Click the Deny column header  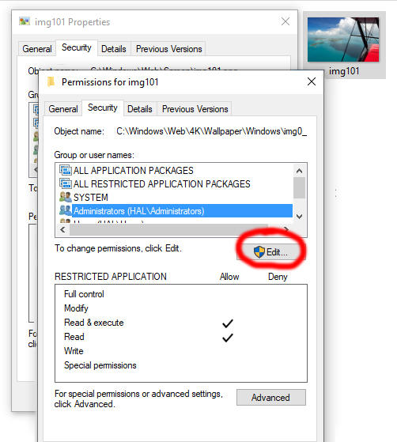(278, 277)
